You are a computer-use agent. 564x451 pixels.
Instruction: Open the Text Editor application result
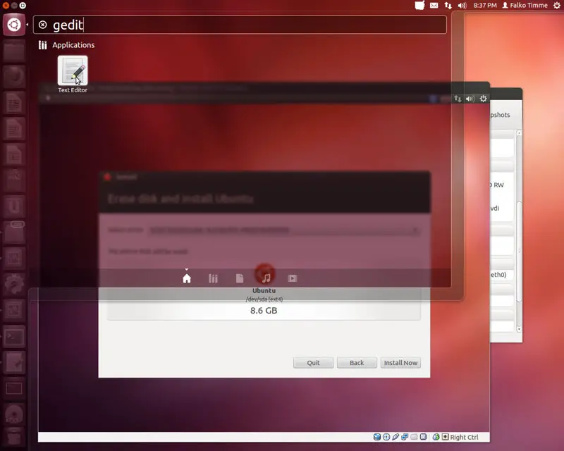point(73,75)
